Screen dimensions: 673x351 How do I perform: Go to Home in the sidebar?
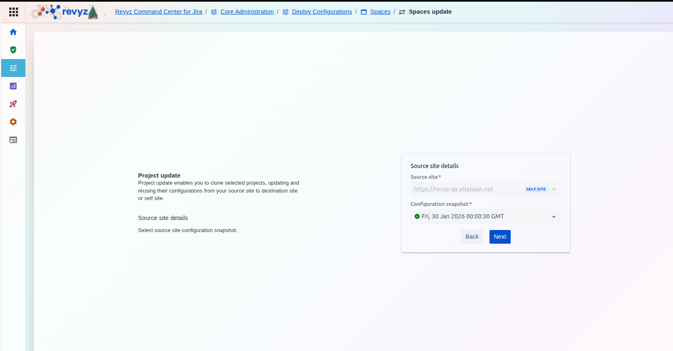pyautogui.click(x=13, y=32)
